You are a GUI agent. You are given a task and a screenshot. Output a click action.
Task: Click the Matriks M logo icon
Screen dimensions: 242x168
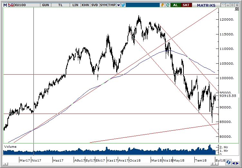click(5, 5)
